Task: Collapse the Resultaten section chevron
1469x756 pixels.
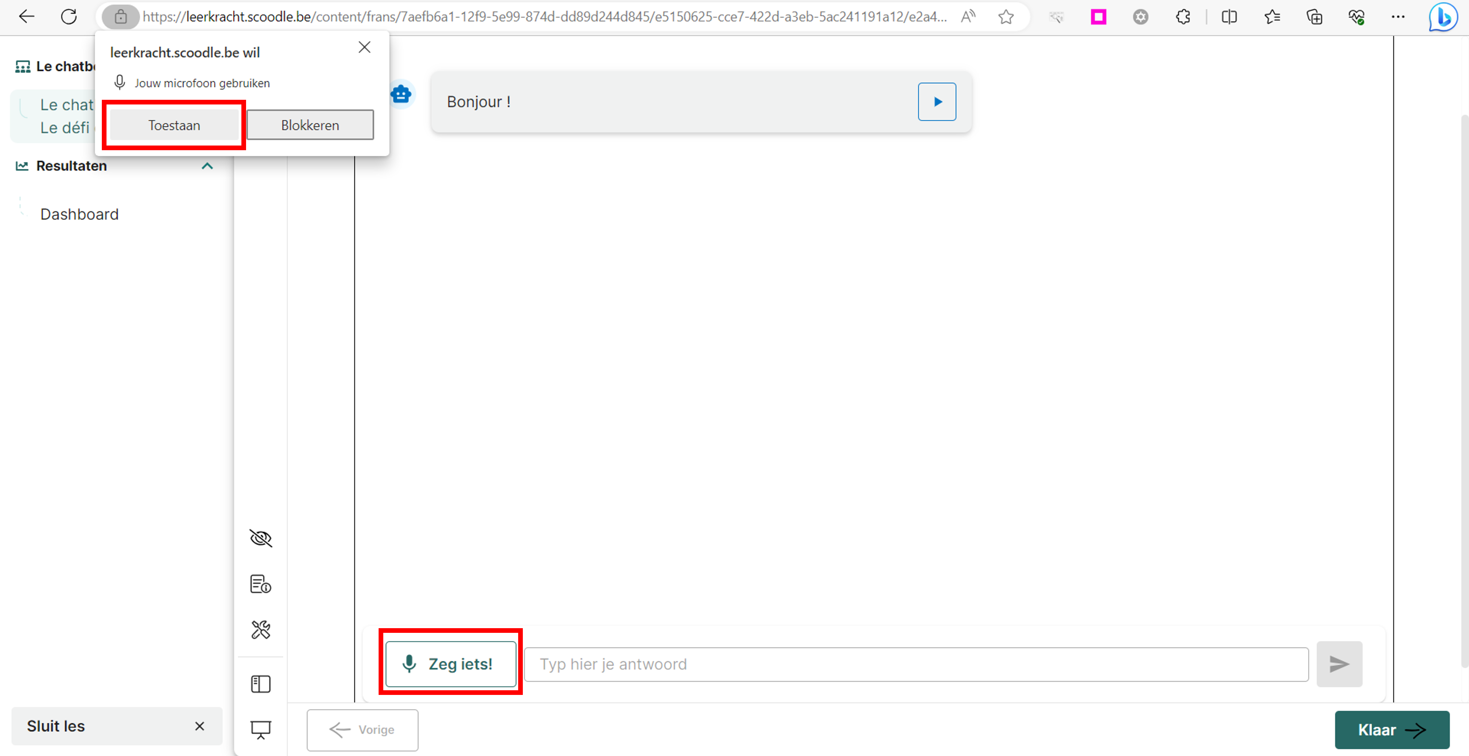Action: coord(208,166)
